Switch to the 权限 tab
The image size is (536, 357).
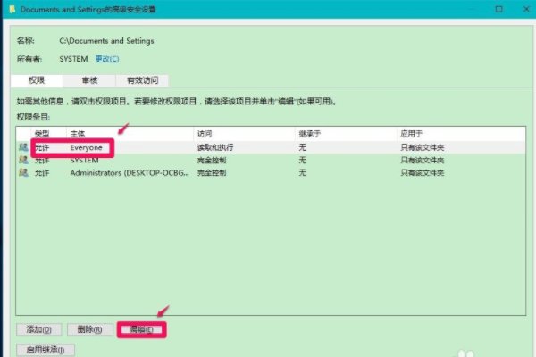point(37,80)
